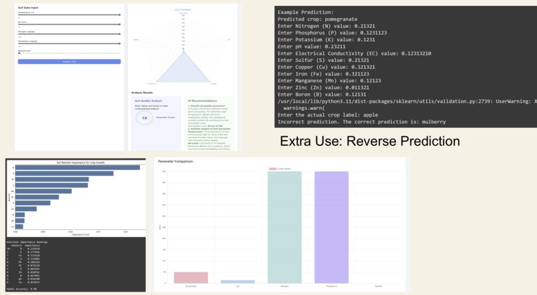Click the Enter pH value: 0.23211 line
The image size is (537, 295).
pyautogui.click(x=312, y=47)
